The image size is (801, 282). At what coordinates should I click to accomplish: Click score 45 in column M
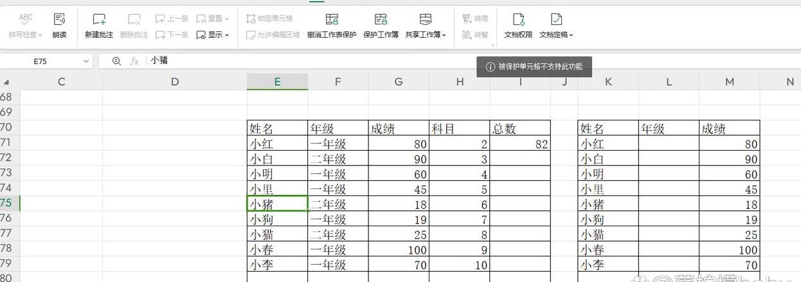729,188
